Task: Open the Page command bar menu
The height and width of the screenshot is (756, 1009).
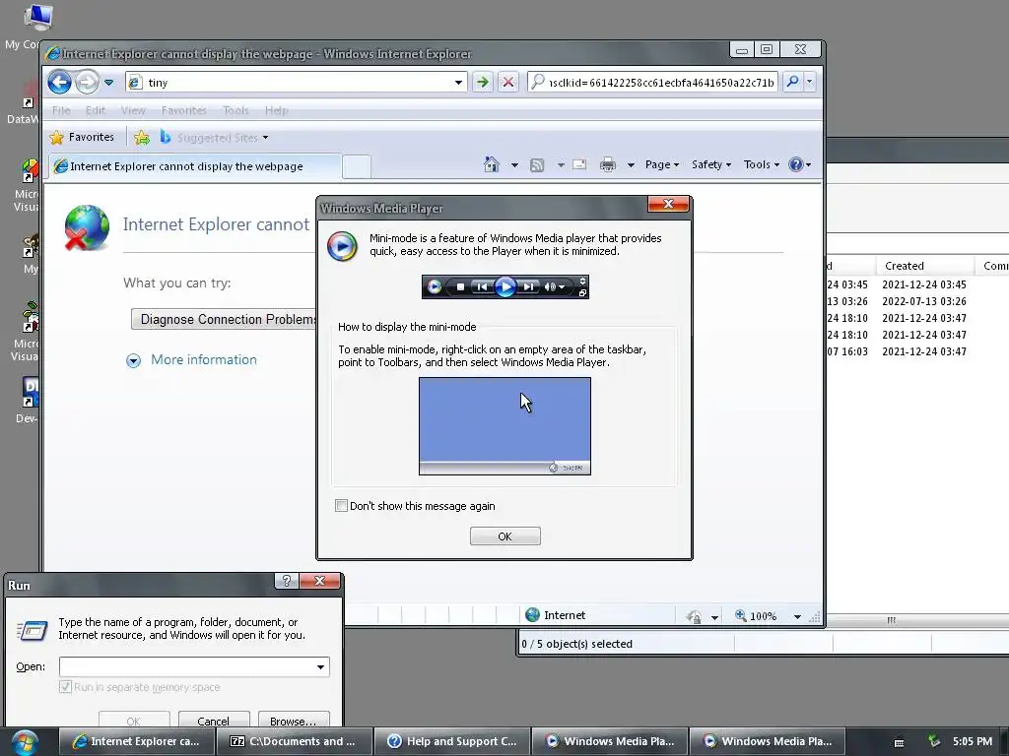Action: (662, 164)
